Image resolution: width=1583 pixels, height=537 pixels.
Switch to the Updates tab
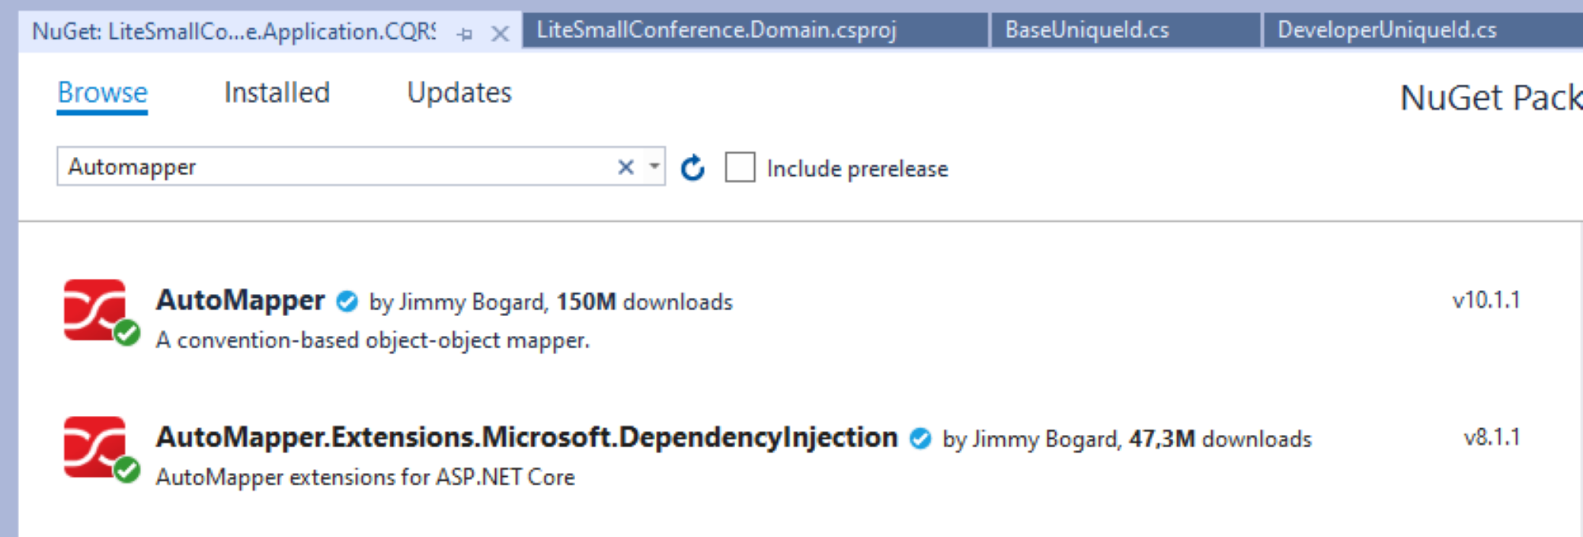coord(459,93)
